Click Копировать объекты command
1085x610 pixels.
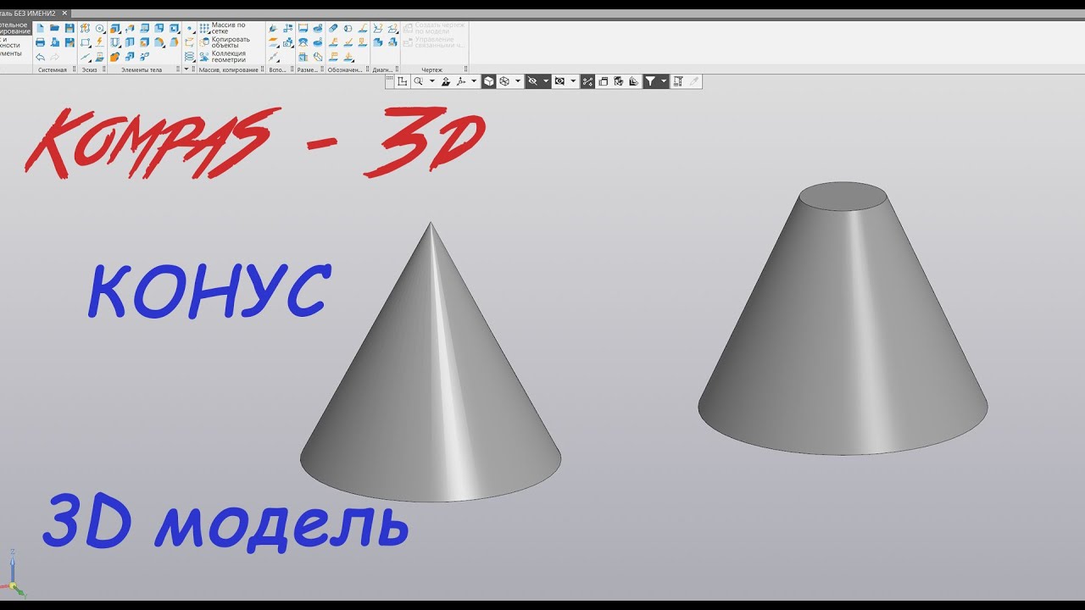pyautogui.click(x=225, y=42)
